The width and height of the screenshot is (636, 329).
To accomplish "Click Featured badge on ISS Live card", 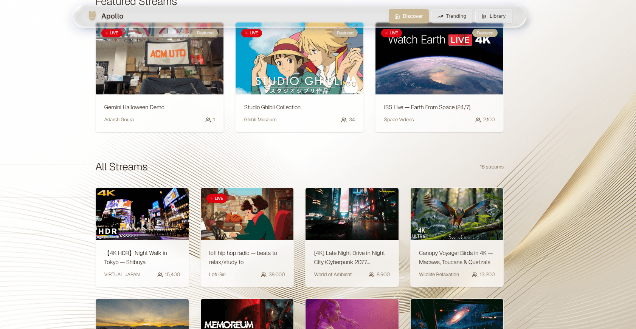I will click(485, 33).
